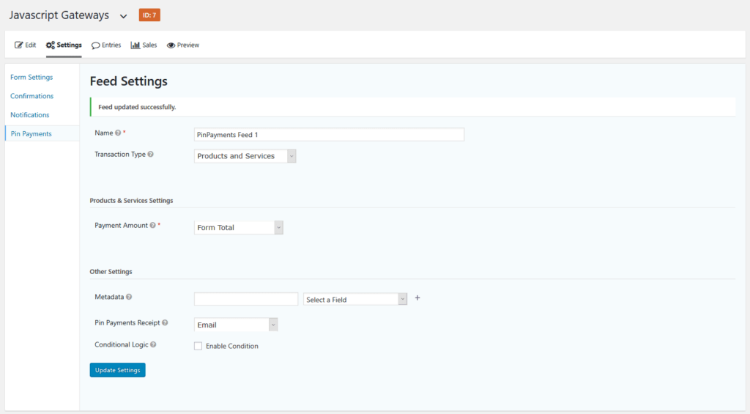Click help icon next to Metadata
Image resolution: width=750 pixels, height=414 pixels.
point(129,297)
